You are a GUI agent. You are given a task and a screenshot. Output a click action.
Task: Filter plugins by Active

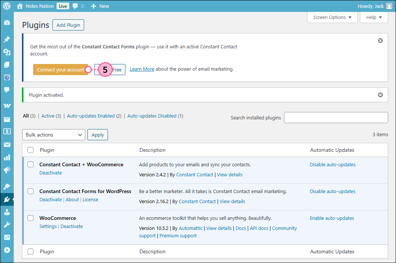48,116
